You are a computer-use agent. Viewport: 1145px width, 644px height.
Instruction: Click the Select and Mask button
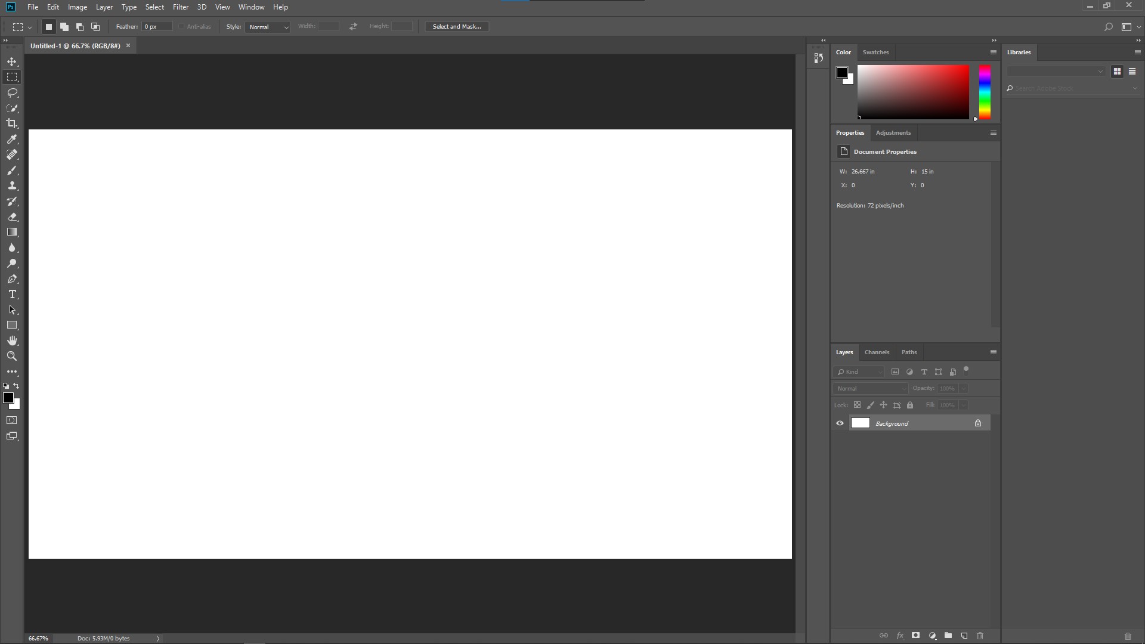pos(457,27)
